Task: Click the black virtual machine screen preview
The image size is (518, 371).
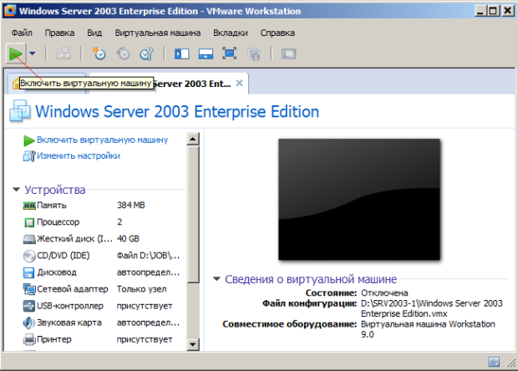Action: 359,199
